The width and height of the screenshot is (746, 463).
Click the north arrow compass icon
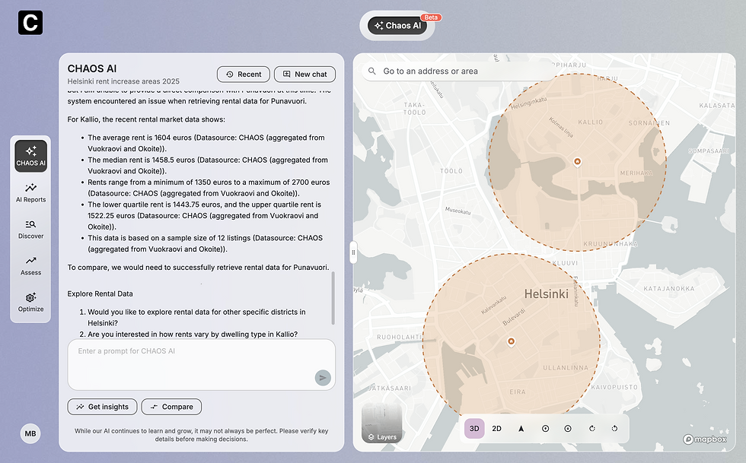click(x=521, y=428)
